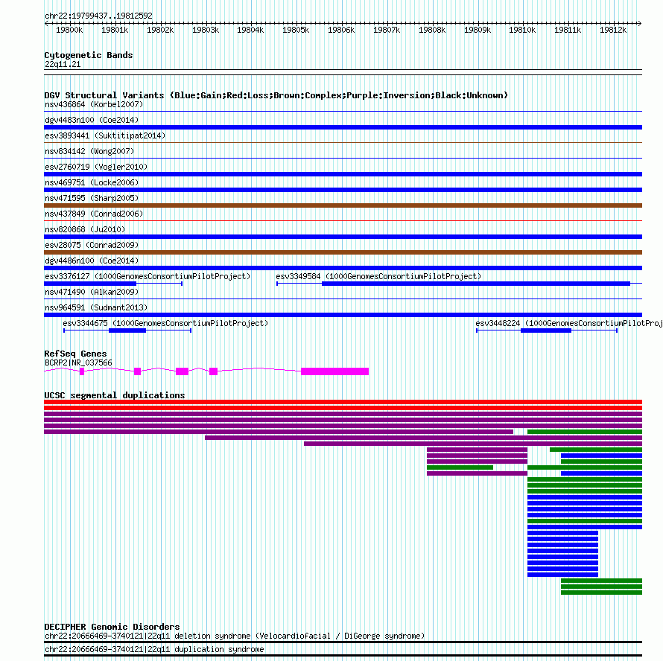
Task: Select the Cytogenetic Bands track title
Action: pos(89,55)
